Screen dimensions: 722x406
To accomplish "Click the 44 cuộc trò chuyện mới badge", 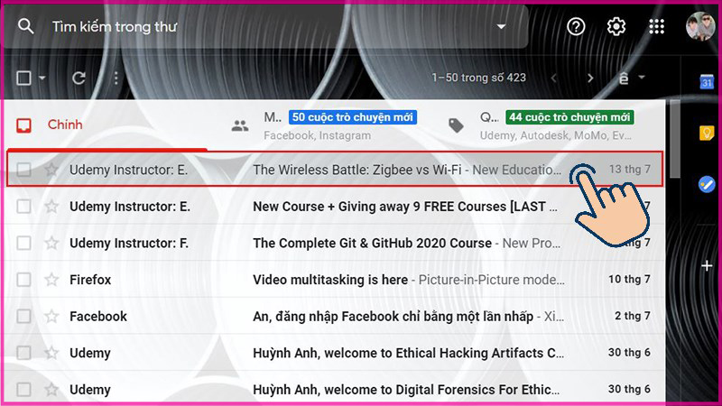I will (569, 117).
